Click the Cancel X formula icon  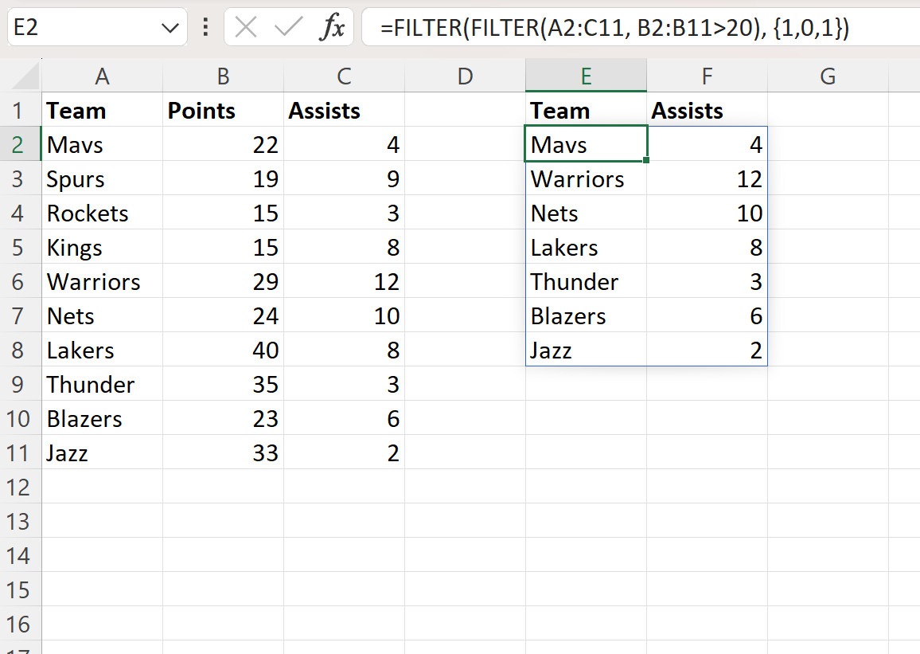coord(247,28)
